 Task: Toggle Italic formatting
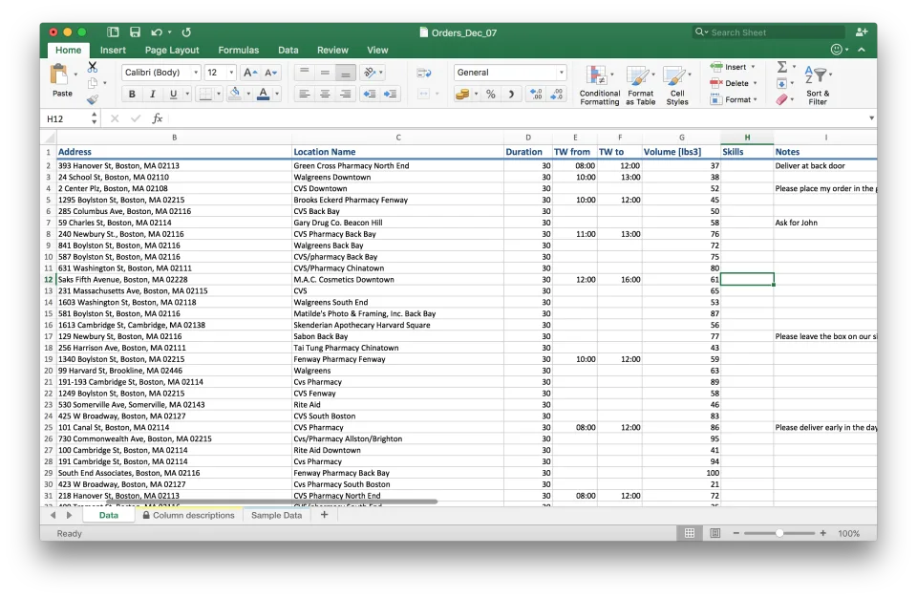pyautogui.click(x=153, y=94)
